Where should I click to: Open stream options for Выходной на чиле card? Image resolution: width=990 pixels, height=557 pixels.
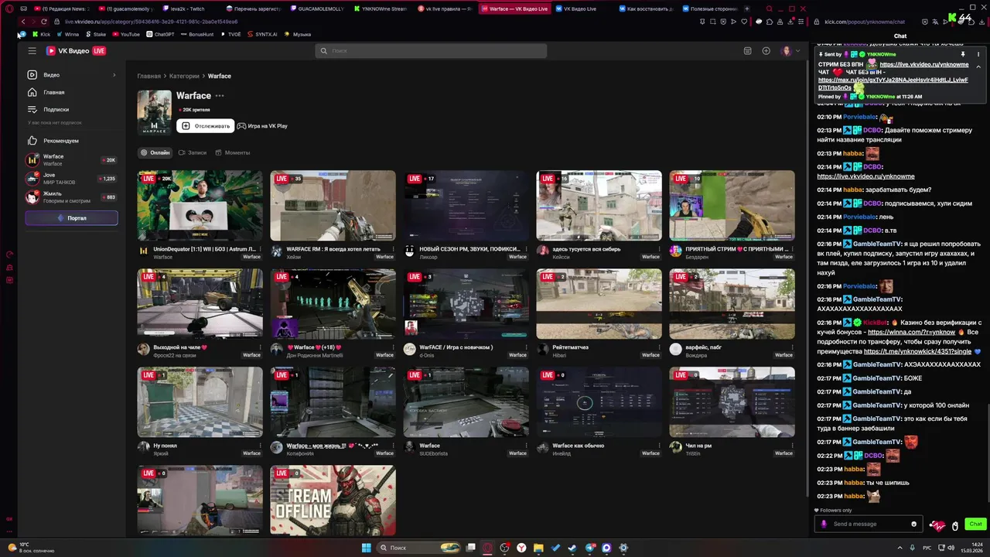(x=260, y=347)
